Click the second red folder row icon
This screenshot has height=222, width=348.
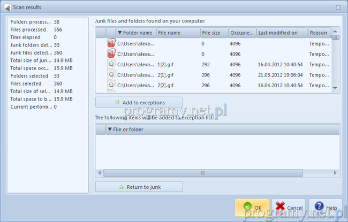pos(111,54)
